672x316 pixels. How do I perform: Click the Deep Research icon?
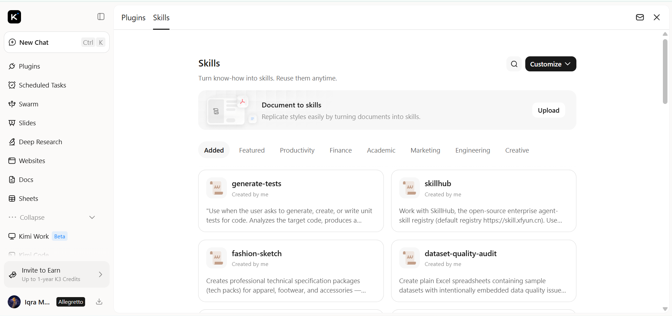tap(12, 142)
